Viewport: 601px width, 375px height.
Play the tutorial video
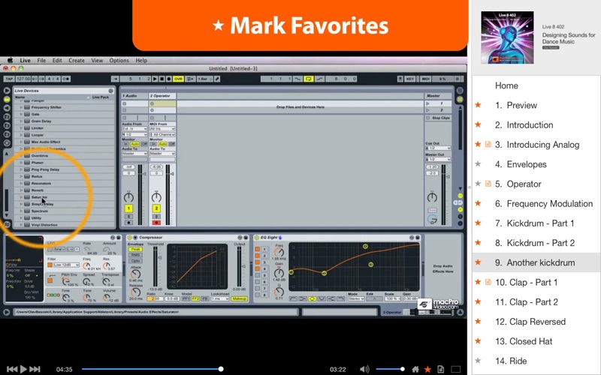[x=23, y=369]
